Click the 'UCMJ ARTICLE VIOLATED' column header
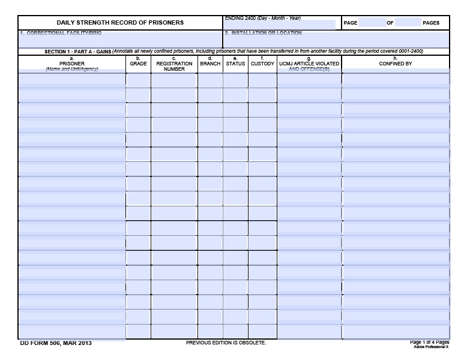The width and height of the screenshot is (461, 354). [309, 64]
